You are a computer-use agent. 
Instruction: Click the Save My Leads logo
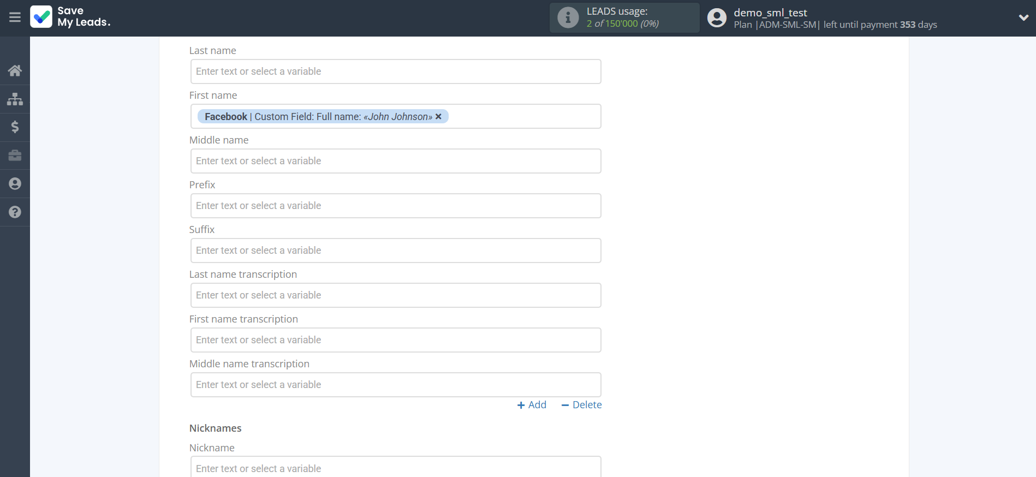pos(70,17)
